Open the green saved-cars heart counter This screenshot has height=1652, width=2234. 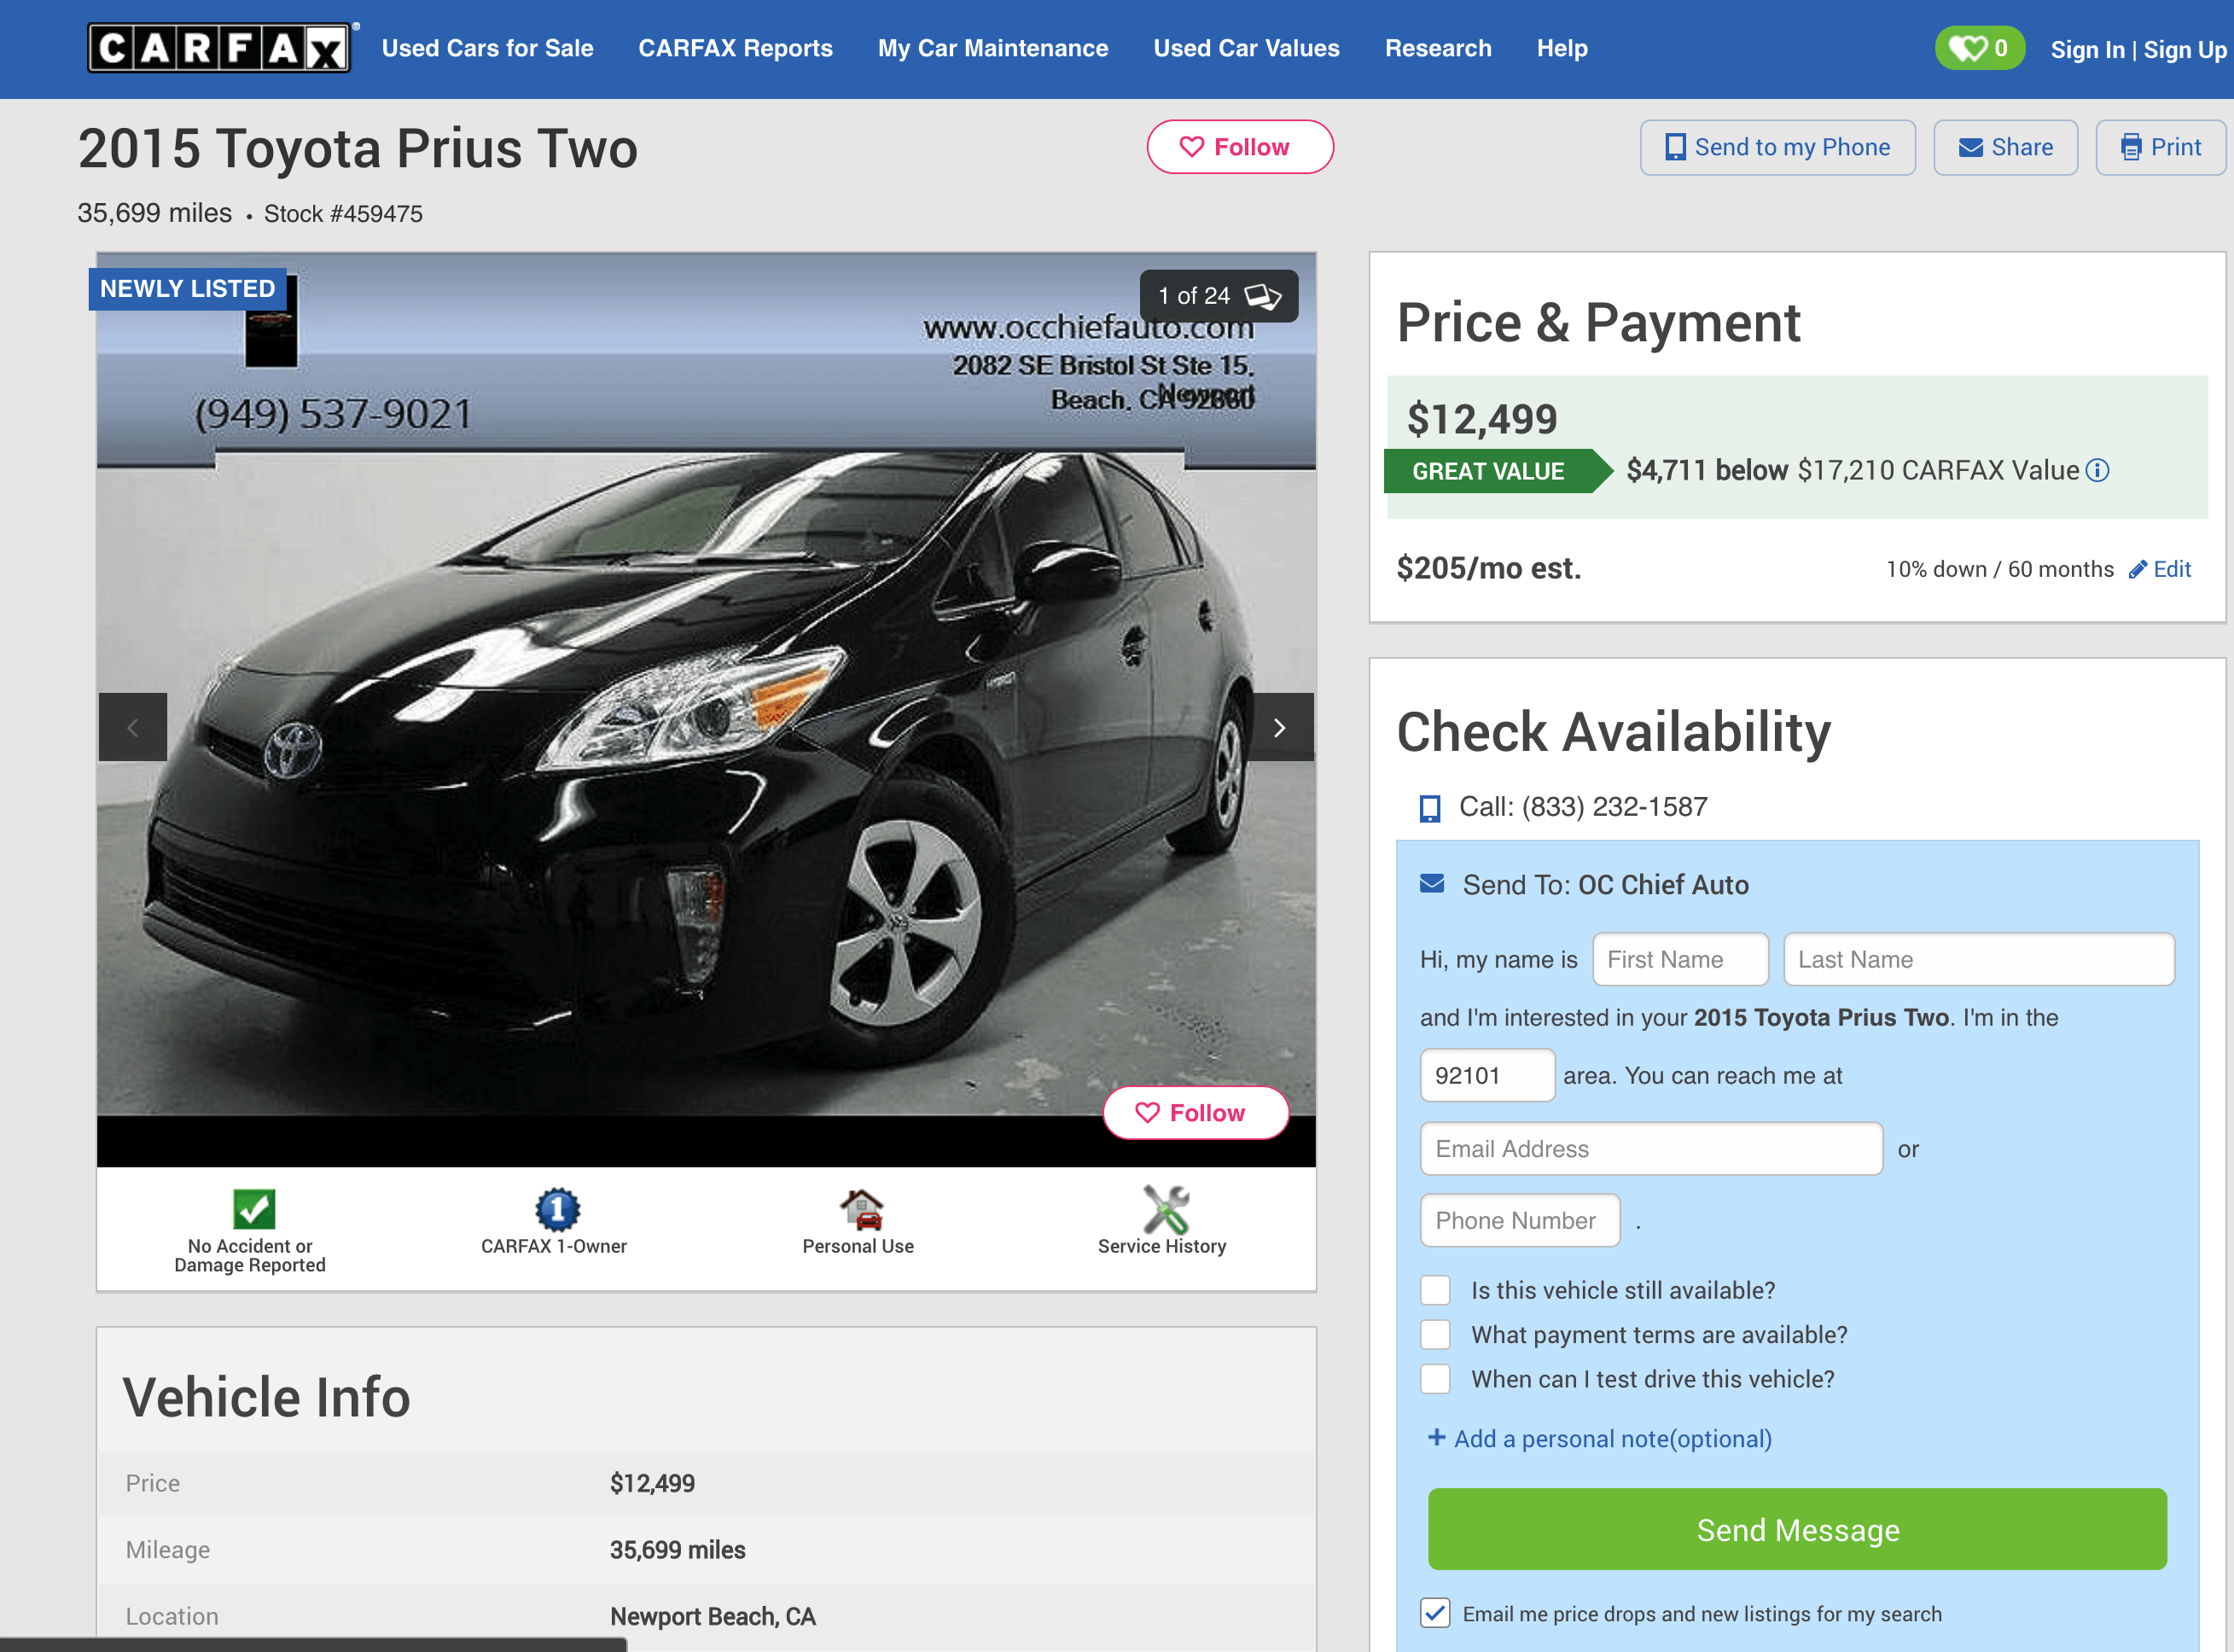(1979, 48)
